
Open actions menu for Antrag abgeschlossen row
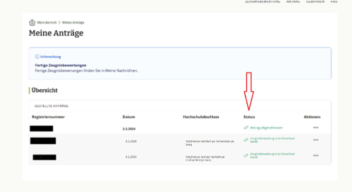click(316, 128)
